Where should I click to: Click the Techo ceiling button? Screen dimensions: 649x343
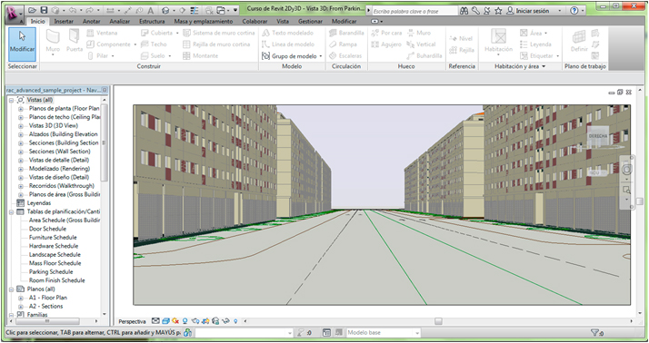tap(154, 44)
